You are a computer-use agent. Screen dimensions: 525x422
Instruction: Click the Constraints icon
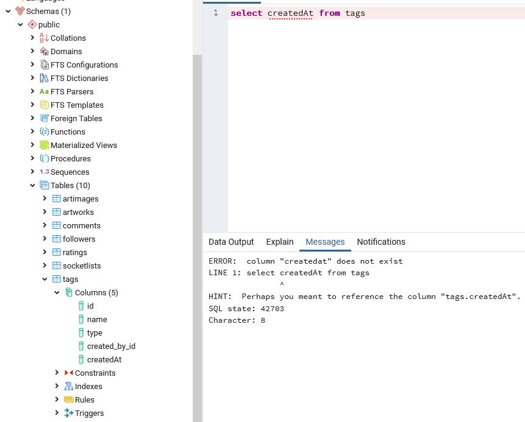(69, 373)
